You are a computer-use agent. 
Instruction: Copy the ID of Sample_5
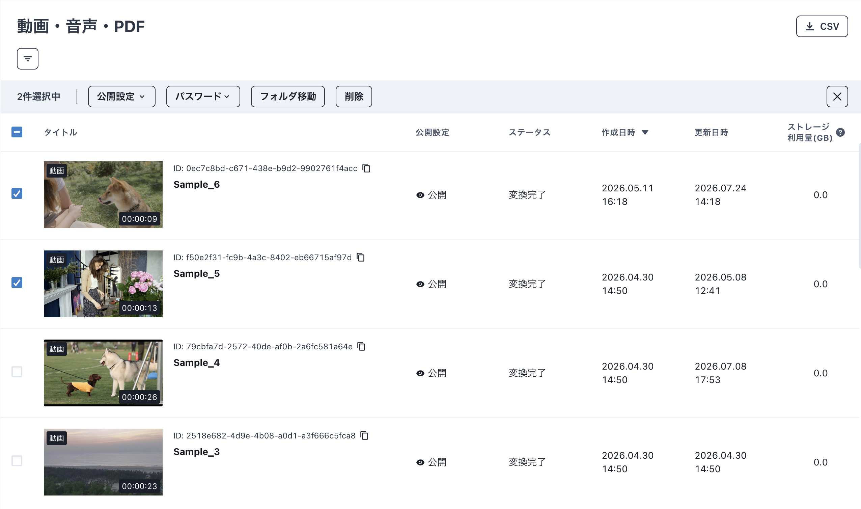coord(360,257)
